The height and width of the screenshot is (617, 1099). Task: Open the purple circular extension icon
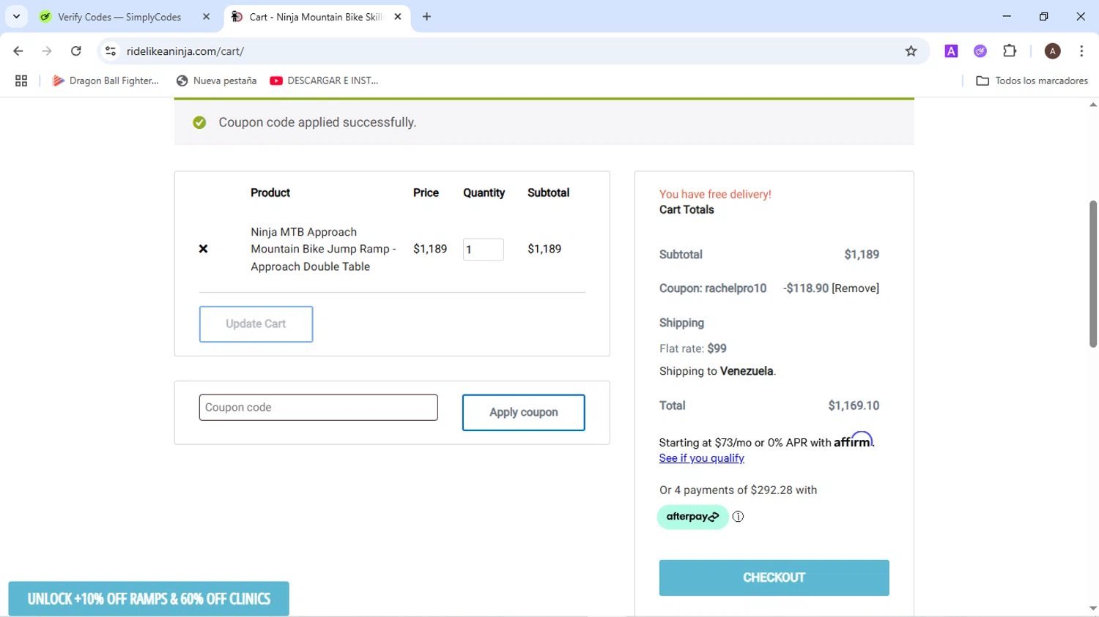coord(980,51)
